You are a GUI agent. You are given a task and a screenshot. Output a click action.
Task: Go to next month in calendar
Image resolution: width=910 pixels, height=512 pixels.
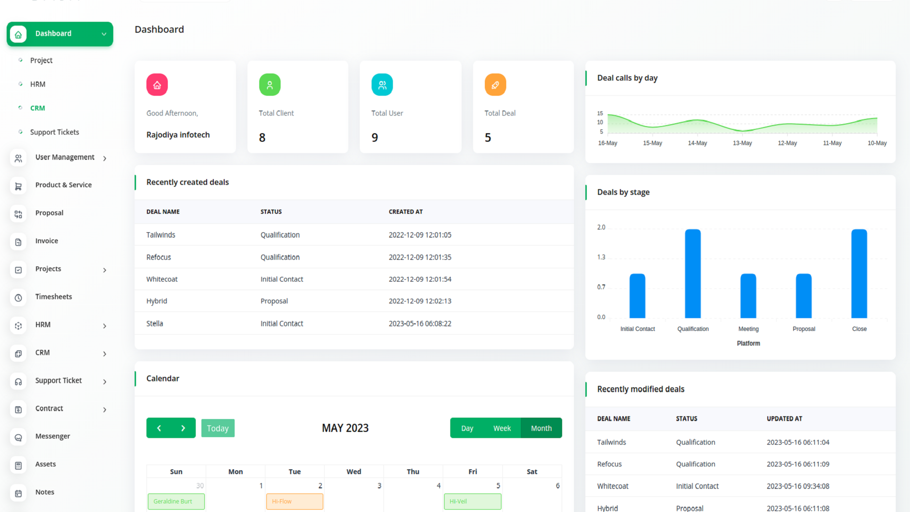coord(183,428)
